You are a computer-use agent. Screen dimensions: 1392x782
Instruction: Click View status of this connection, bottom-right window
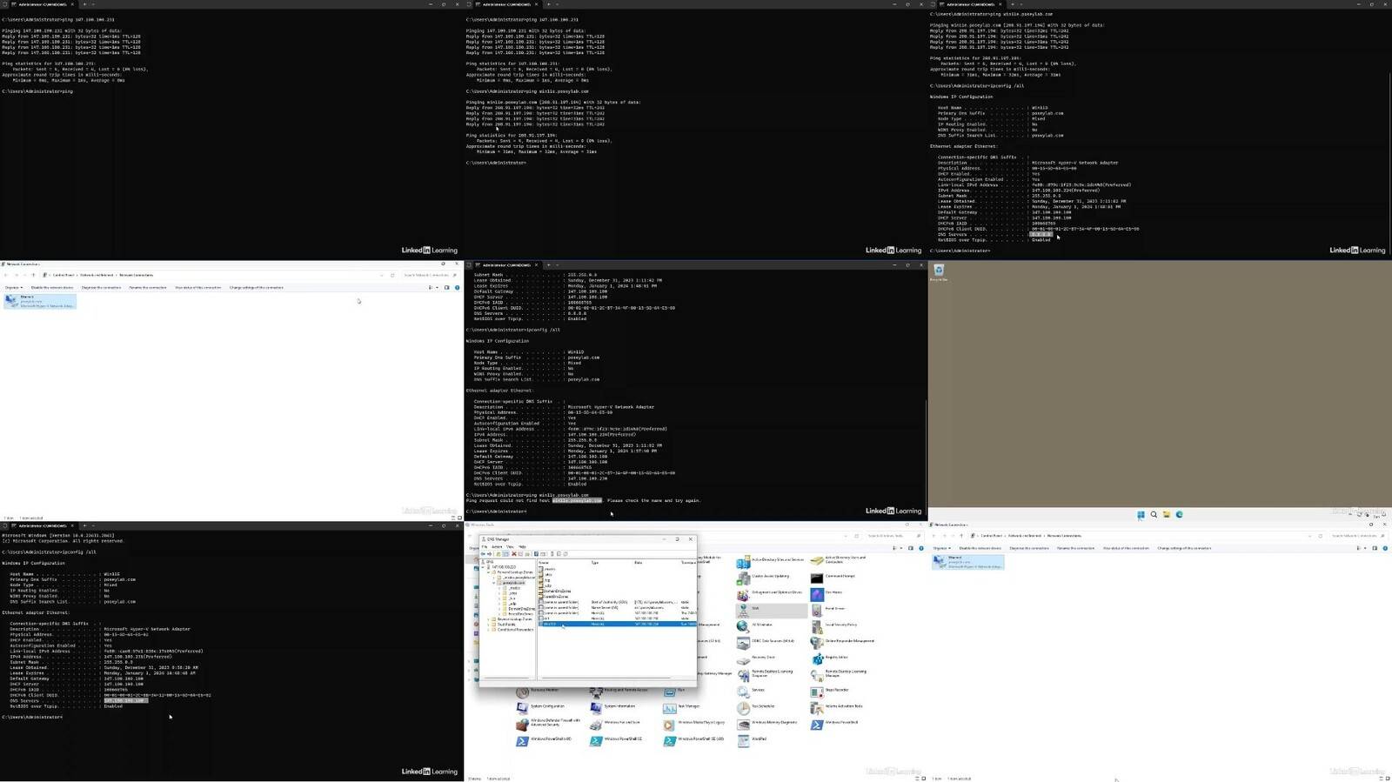(x=1126, y=548)
